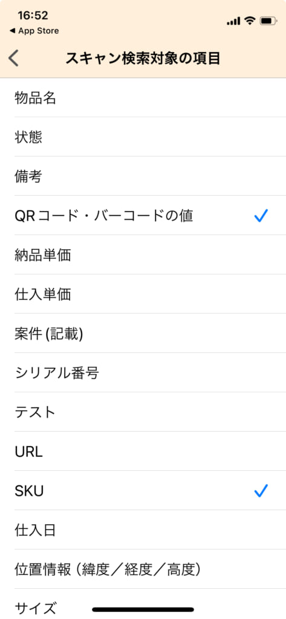
Task: Tap the テスト row
Action: tap(143, 412)
